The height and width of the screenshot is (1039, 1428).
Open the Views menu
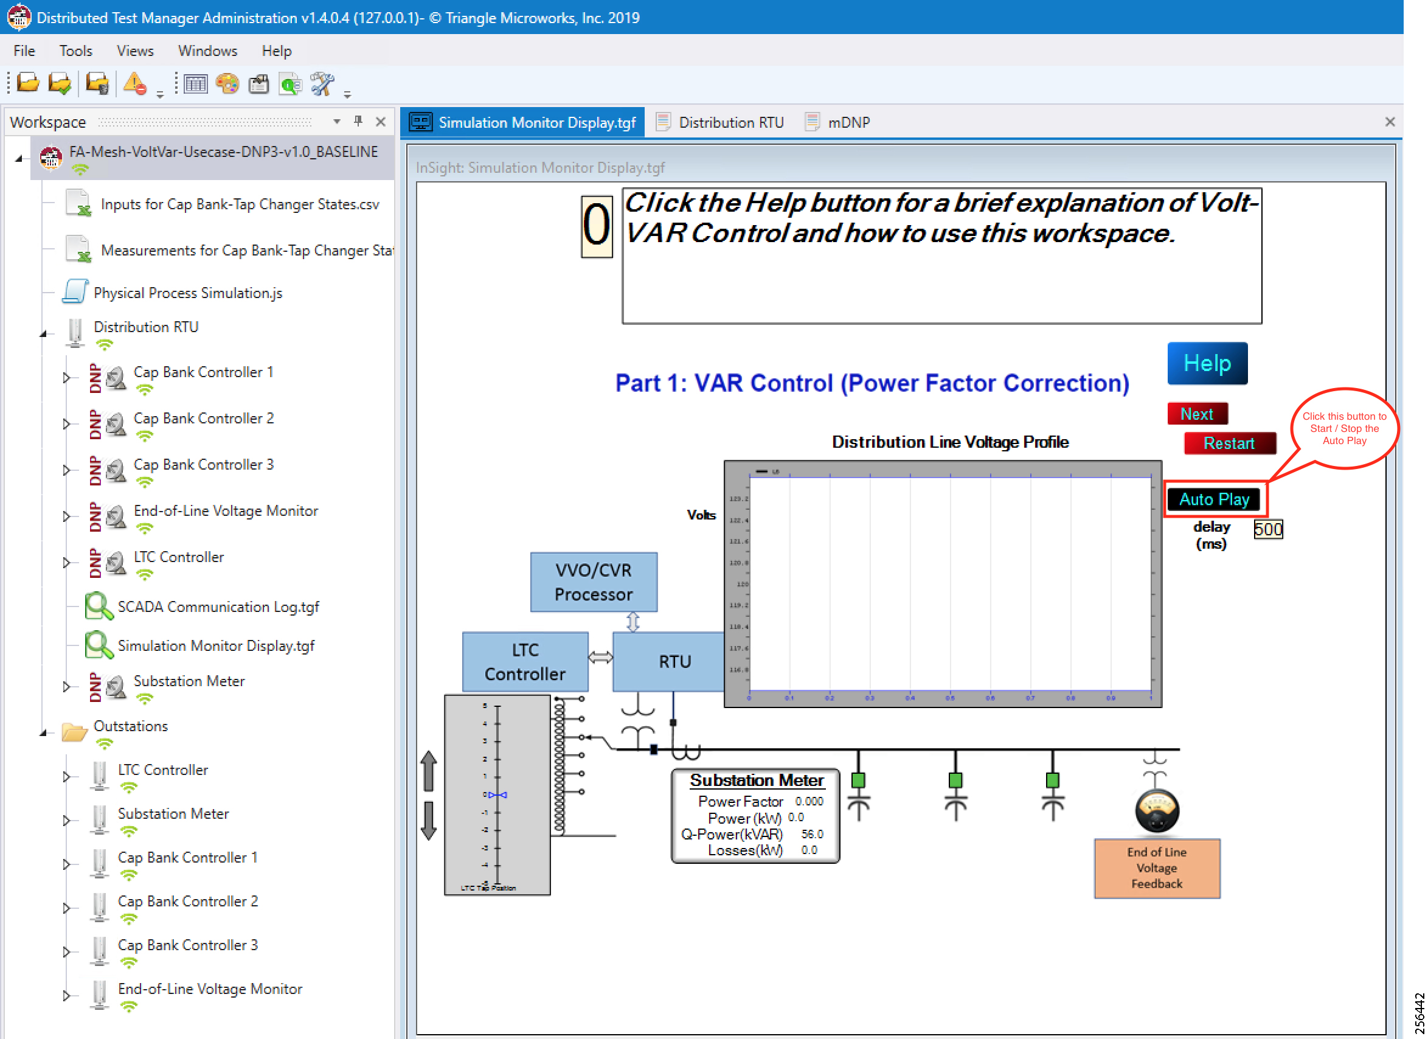pos(135,50)
